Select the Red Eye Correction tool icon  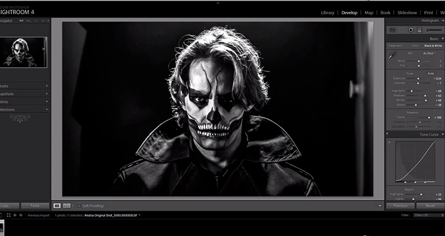click(x=411, y=30)
